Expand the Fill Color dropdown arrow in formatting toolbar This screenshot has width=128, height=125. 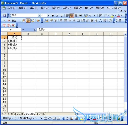115,16
